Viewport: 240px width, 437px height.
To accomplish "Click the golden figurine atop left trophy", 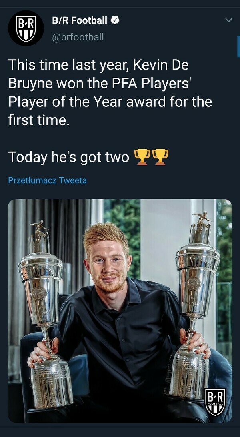I will tap(39, 231).
